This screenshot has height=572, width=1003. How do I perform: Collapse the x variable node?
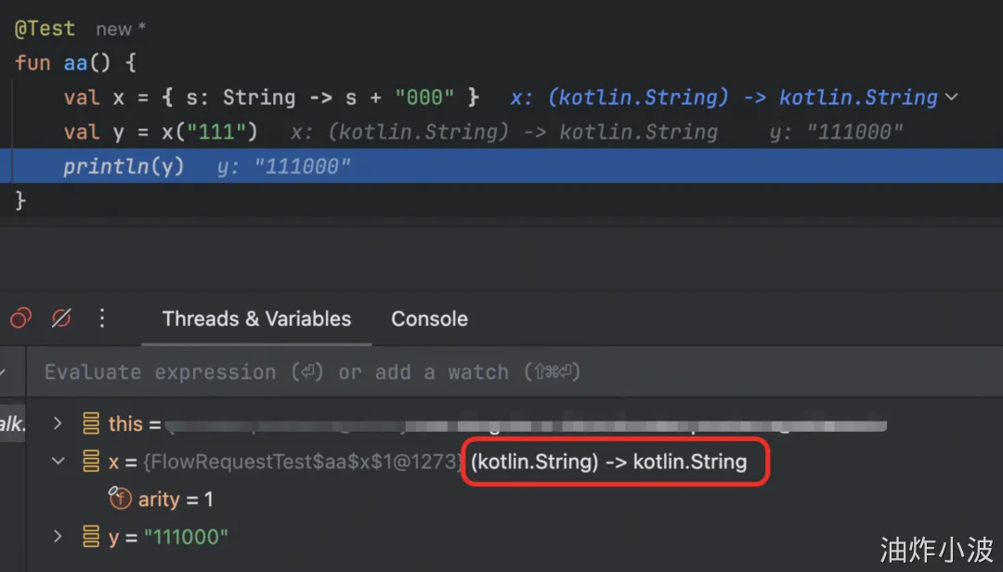[58, 461]
